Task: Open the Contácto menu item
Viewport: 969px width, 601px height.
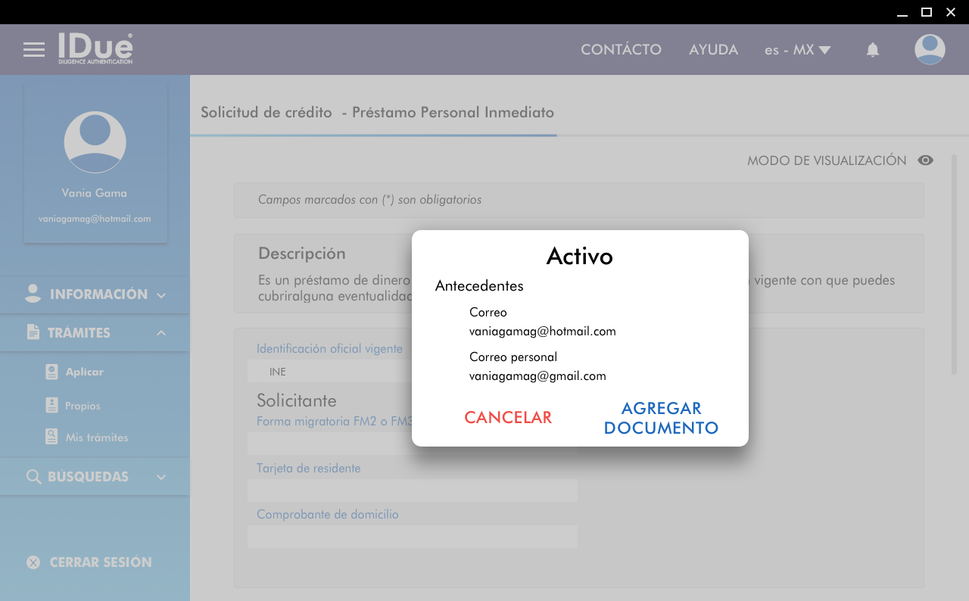Action: point(621,50)
